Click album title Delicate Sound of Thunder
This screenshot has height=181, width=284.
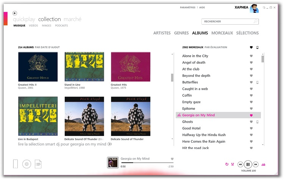[127, 139]
